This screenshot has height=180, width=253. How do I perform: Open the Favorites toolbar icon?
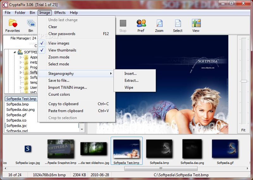(x=13, y=23)
